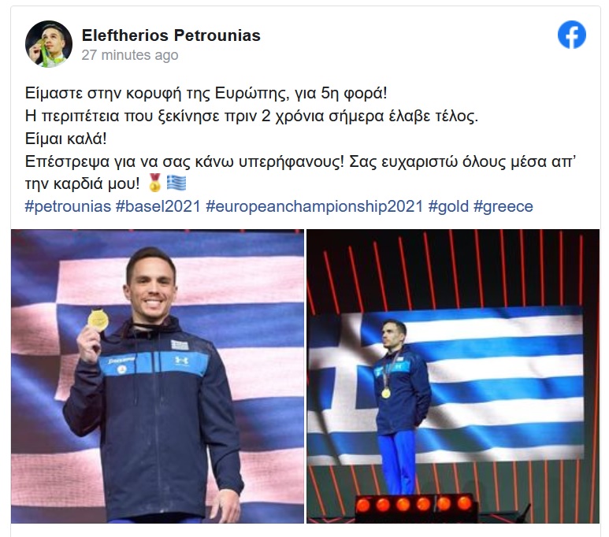The image size is (609, 537).
Task: Click the gold medal emoji in post
Action: pyautogui.click(x=154, y=183)
